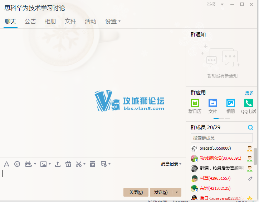Click the 关闭(C) button

[136, 192]
